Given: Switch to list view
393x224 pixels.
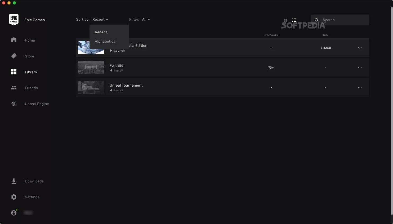Looking at the screenshot, I should (294, 20).
